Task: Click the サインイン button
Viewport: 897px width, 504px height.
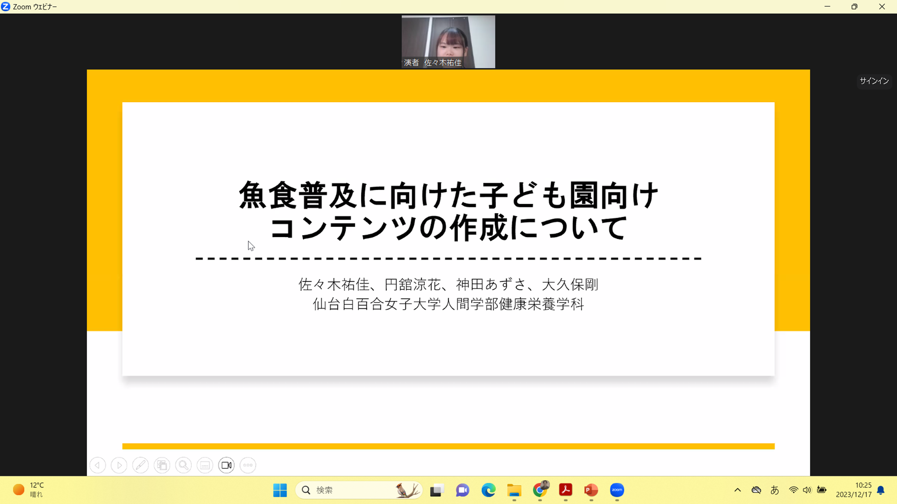Action: (x=874, y=81)
